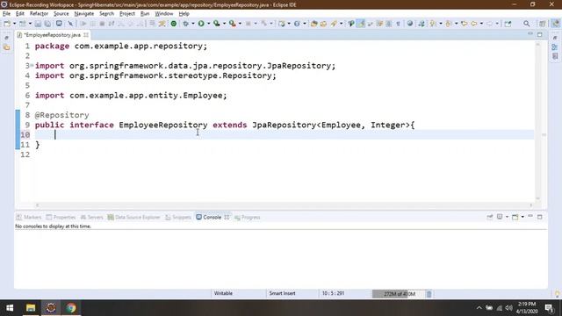Open the Run configurations dropdown arrow
Image resolution: width=562 pixels, height=316 pixels.
point(209,24)
